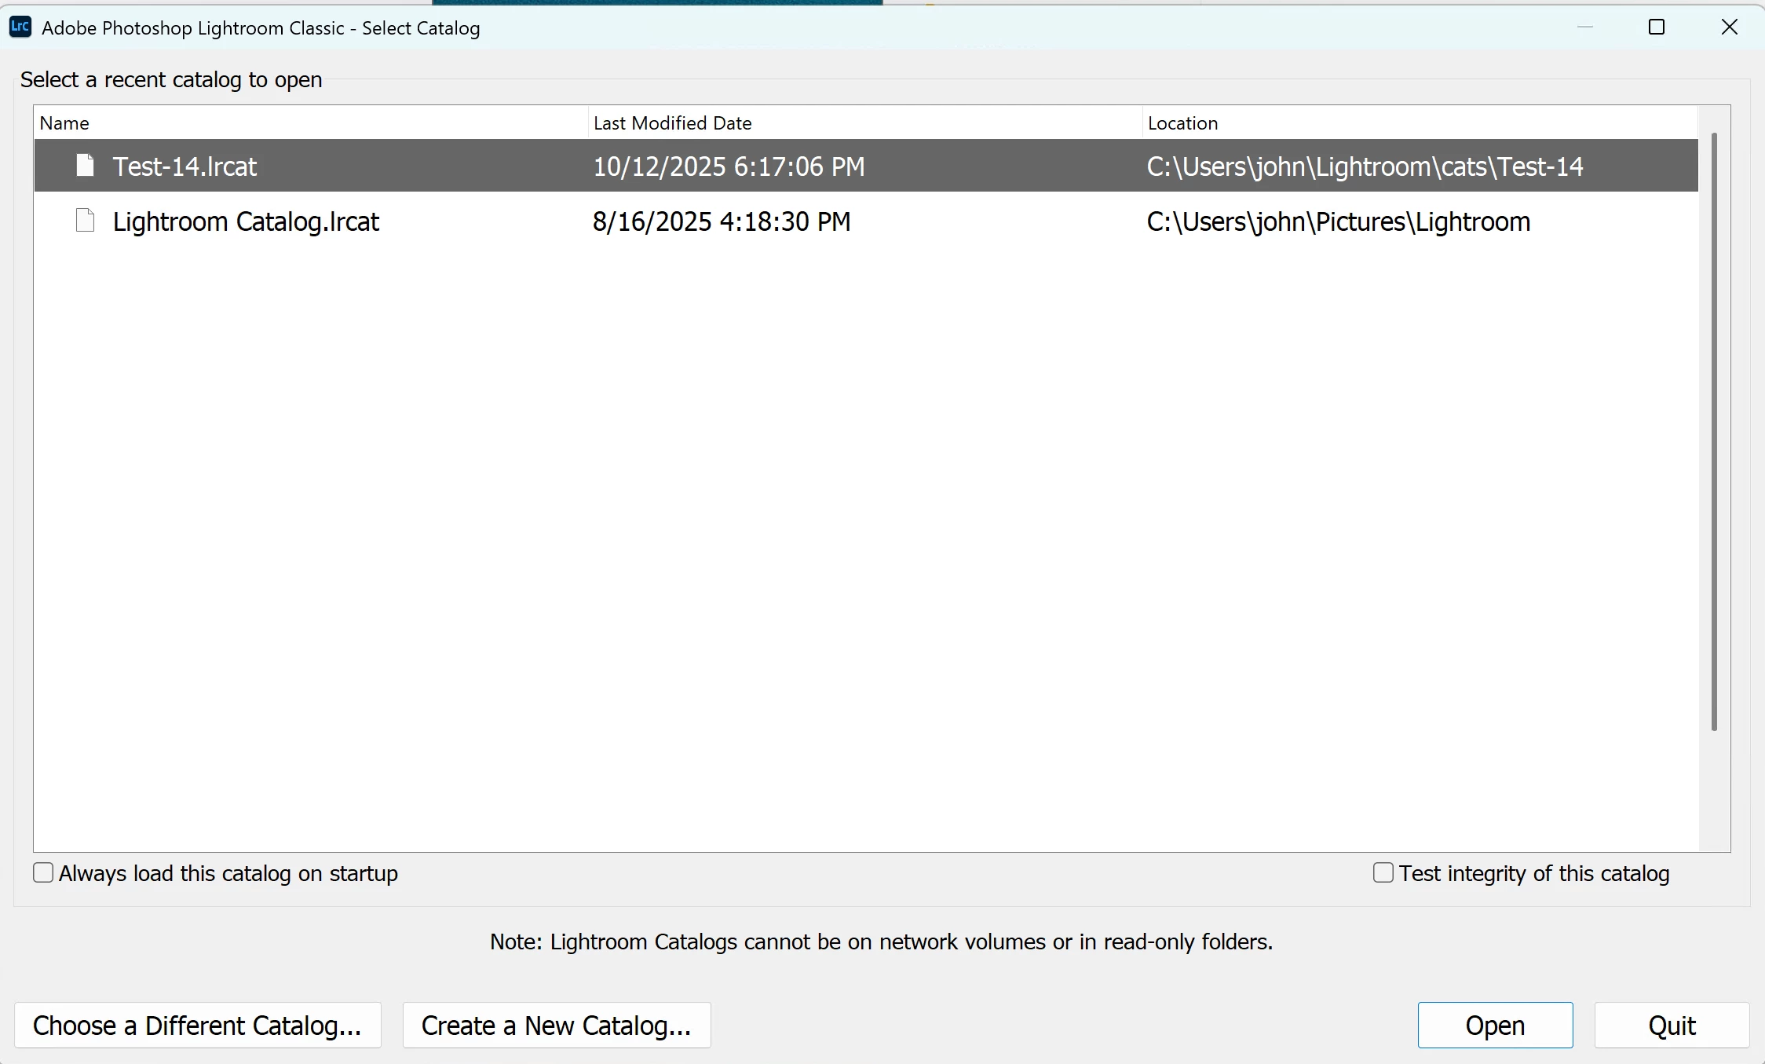Enable Always load this catalog on startup
The height and width of the screenshot is (1064, 1765).
[x=43, y=872]
